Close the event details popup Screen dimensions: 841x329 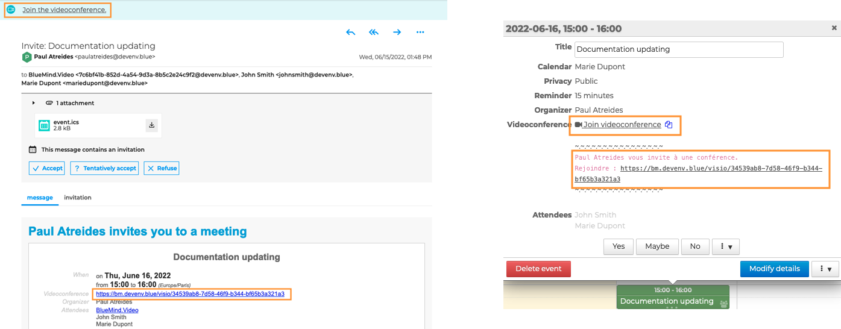pos(834,28)
